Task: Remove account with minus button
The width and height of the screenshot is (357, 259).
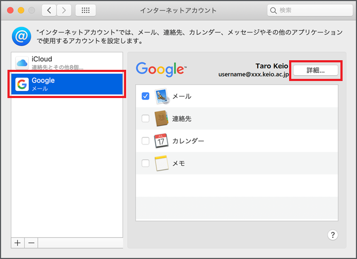Action: 31,243
